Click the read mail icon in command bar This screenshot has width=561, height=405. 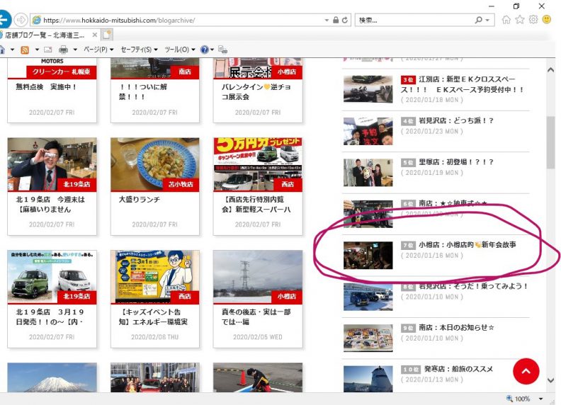click(48, 50)
